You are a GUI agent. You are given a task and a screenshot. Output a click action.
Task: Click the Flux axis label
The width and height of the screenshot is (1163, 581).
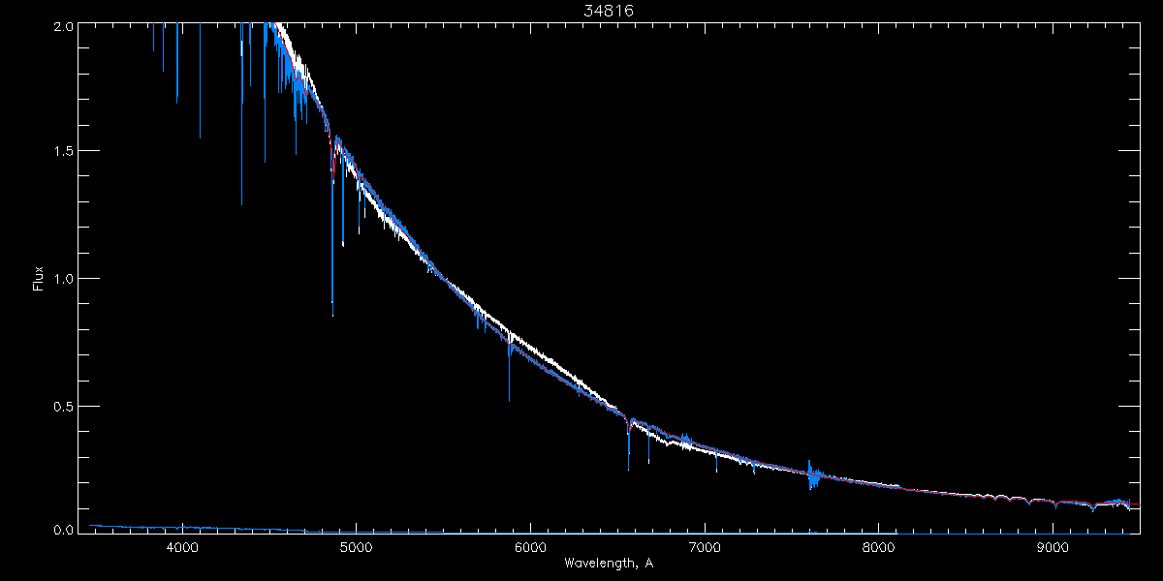coord(39,278)
